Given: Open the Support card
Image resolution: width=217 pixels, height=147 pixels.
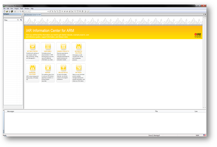Looking at the screenshot, I should [48, 73].
